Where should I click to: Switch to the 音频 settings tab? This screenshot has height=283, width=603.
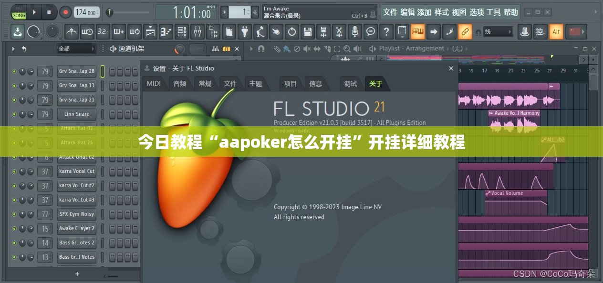point(180,83)
